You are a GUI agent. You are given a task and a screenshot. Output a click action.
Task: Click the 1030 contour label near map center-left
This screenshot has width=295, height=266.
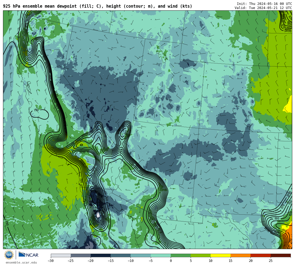[82, 153]
